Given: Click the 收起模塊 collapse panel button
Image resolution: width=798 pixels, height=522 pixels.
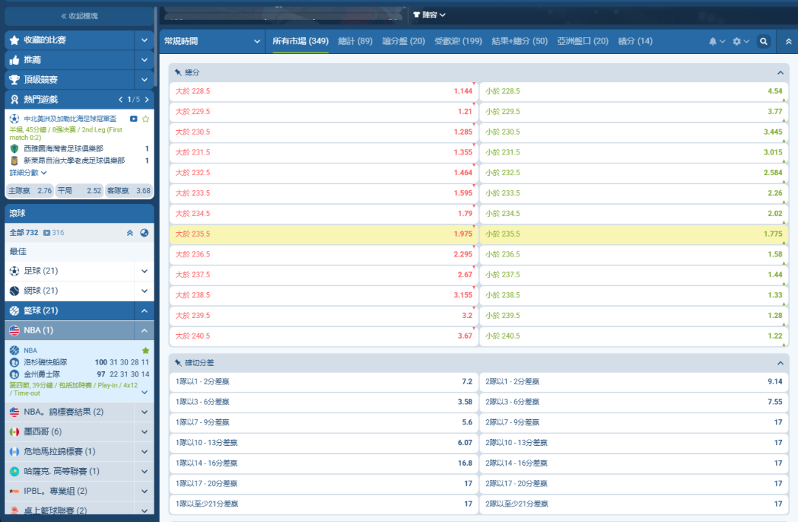Looking at the screenshot, I should pos(79,16).
